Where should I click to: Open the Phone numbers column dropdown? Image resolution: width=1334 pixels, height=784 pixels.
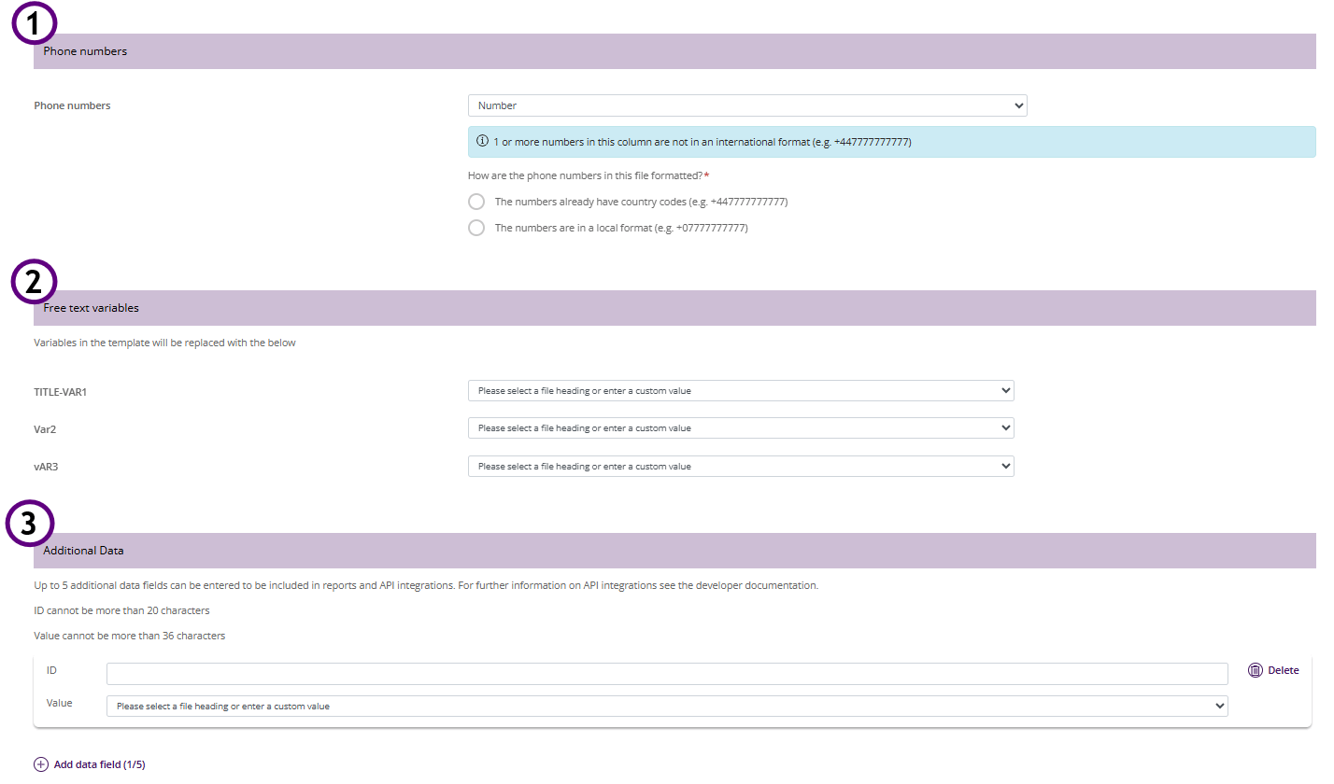point(747,105)
